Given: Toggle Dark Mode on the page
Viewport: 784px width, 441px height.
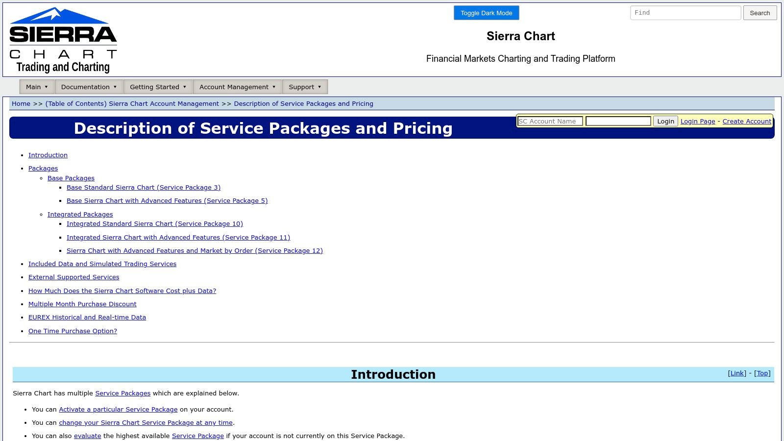Looking at the screenshot, I should pyautogui.click(x=486, y=13).
